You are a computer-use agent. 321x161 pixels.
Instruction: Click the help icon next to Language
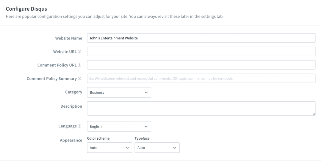pos(79,126)
